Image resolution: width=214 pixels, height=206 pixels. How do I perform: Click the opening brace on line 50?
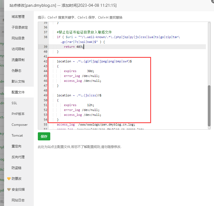tap(58, 100)
